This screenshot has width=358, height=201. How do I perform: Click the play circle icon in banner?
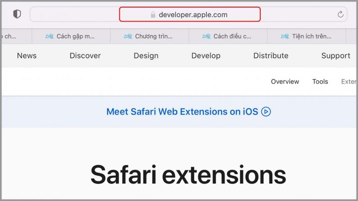[x=266, y=112]
